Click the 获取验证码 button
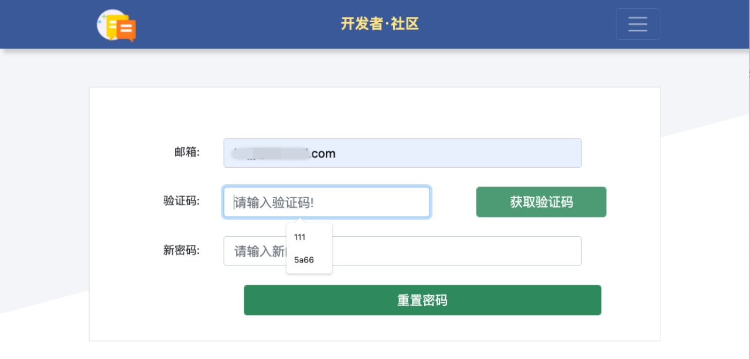Screen dimensions: 750x359 [541, 202]
